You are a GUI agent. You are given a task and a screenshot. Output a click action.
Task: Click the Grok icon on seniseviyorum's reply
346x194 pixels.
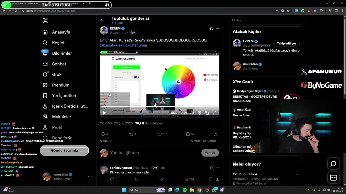point(212,168)
